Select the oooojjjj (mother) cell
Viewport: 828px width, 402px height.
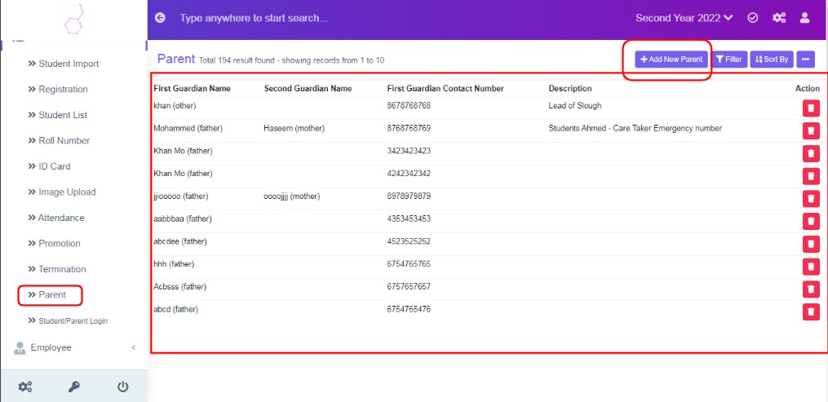(x=292, y=197)
